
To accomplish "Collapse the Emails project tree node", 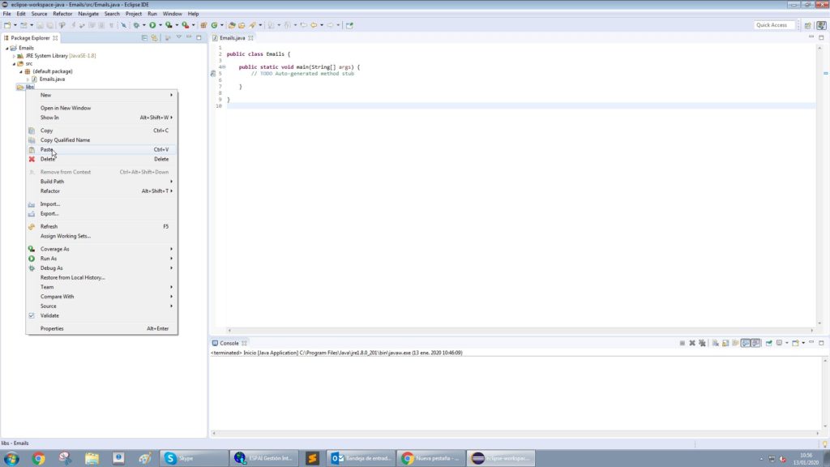I will click(x=6, y=47).
